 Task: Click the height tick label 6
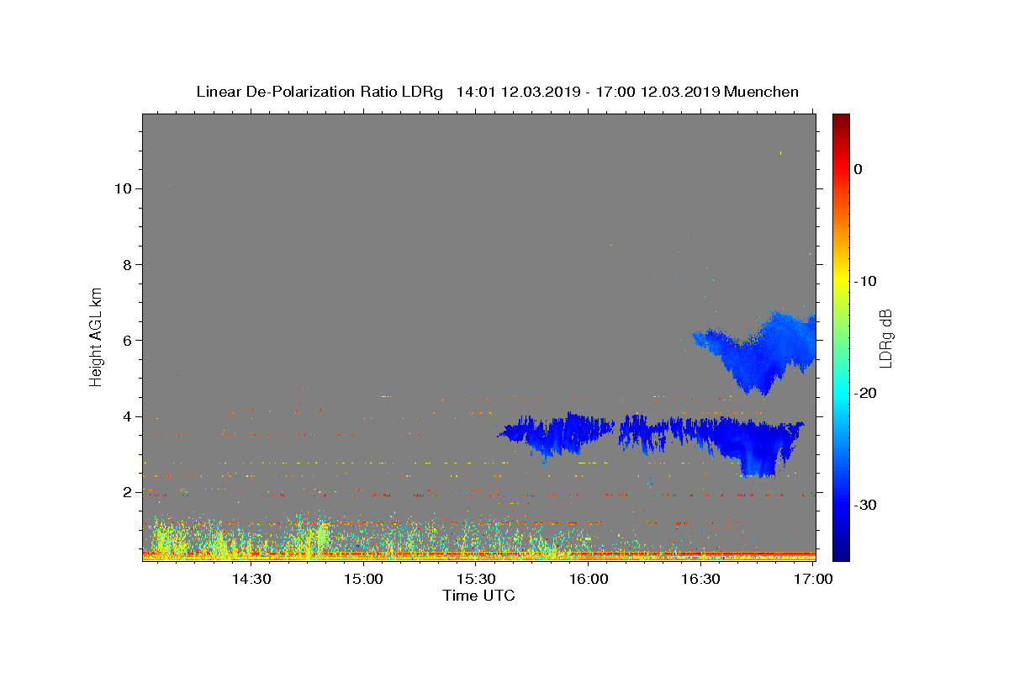[x=128, y=340]
